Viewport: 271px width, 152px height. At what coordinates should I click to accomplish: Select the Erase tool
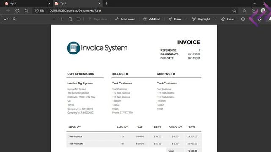228,19
